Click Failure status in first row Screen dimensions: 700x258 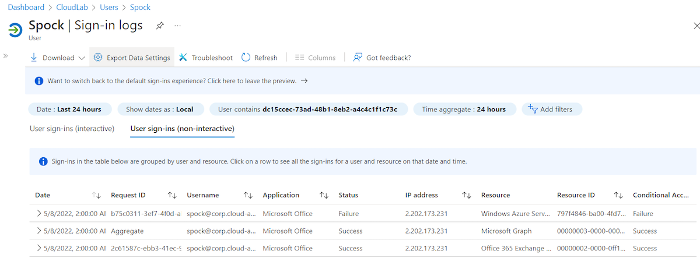[x=349, y=214]
